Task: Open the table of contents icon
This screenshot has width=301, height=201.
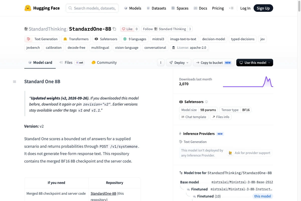Action: point(15,82)
